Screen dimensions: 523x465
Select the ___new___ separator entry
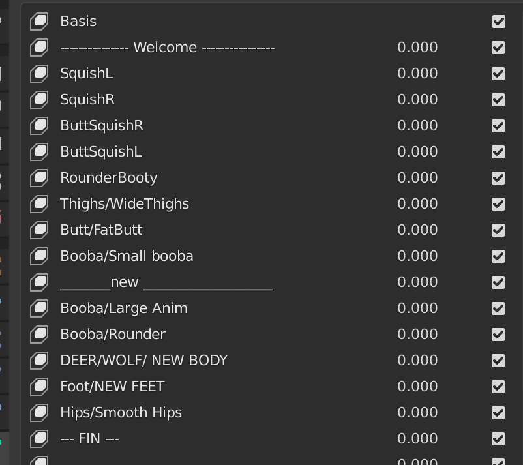point(166,282)
